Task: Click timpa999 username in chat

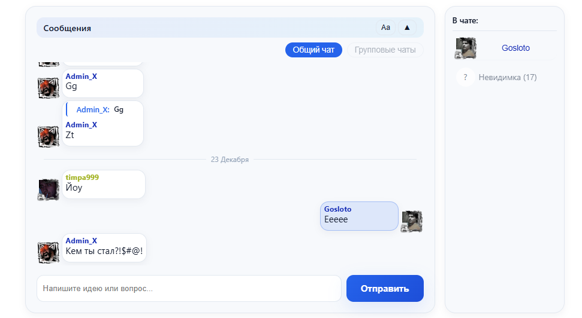Action: (x=82, y=178)
